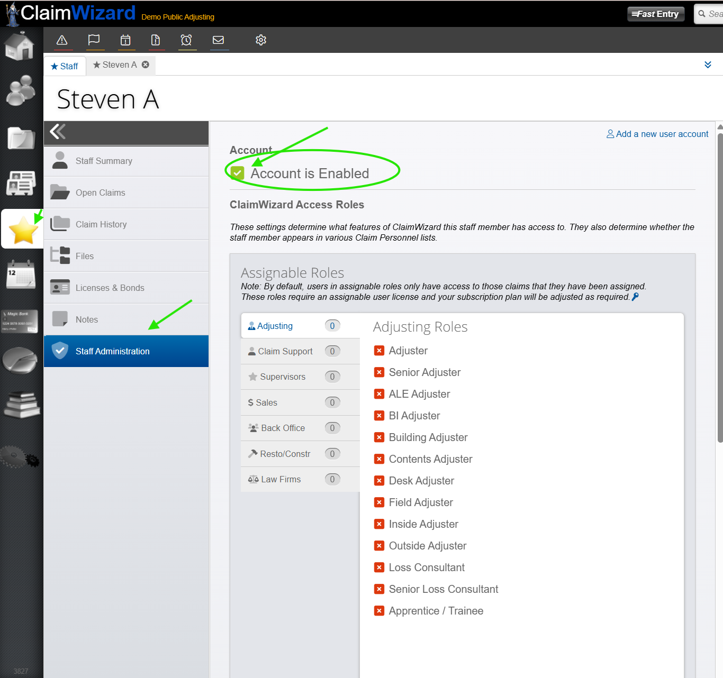Image resolution: width=723 pixels, height=678 pixels.
Task: Select the Adjusting roles category
Action: click(x=300, y=326)
